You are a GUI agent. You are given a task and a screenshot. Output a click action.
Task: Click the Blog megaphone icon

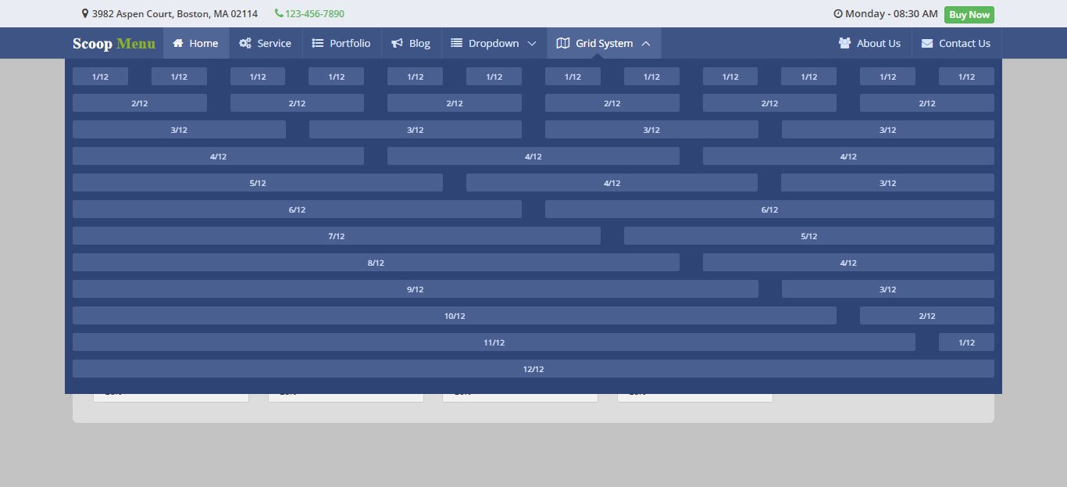click(398, 43)
